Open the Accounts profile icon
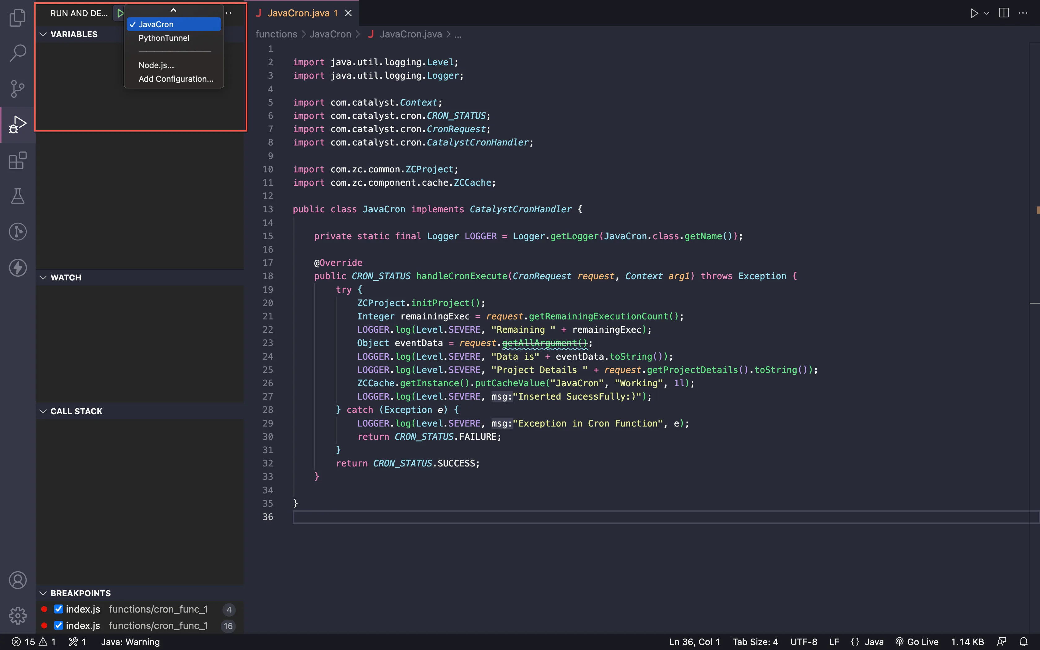The width and height of the screenshot is (1040, 650). coord(18,580)
